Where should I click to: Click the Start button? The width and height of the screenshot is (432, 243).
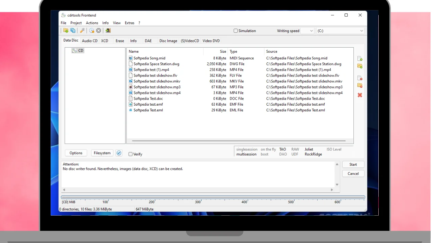tap(353, 164)
